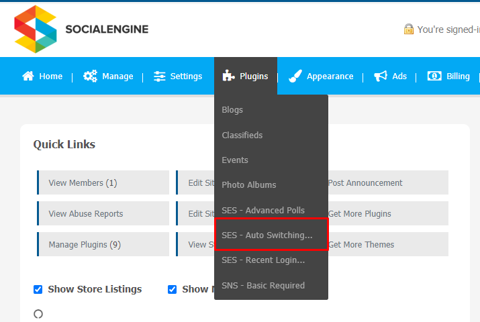Click the You're signed-in status text
This screenshot has width=480, height=322.
[x=448, y=30]
